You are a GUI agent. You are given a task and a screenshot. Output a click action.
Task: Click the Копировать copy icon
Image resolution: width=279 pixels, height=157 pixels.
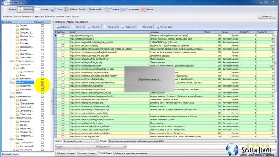coord(105,27)
